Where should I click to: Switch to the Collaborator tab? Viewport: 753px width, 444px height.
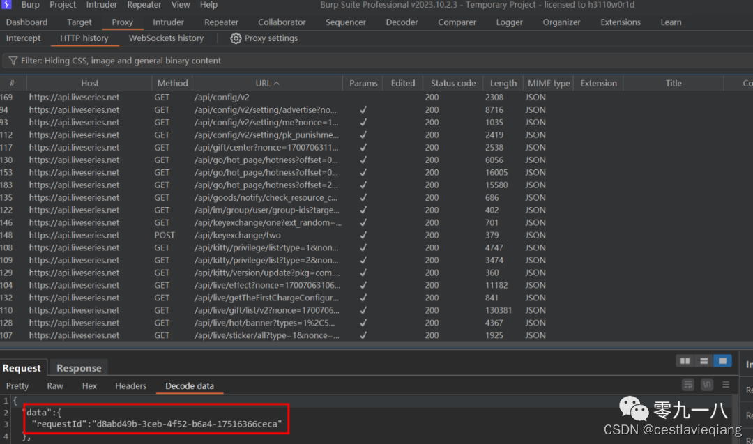[282, 22]
